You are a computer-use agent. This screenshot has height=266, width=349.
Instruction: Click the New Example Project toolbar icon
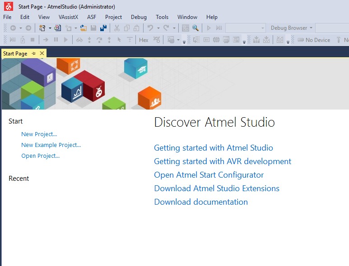tap(58, 28)
